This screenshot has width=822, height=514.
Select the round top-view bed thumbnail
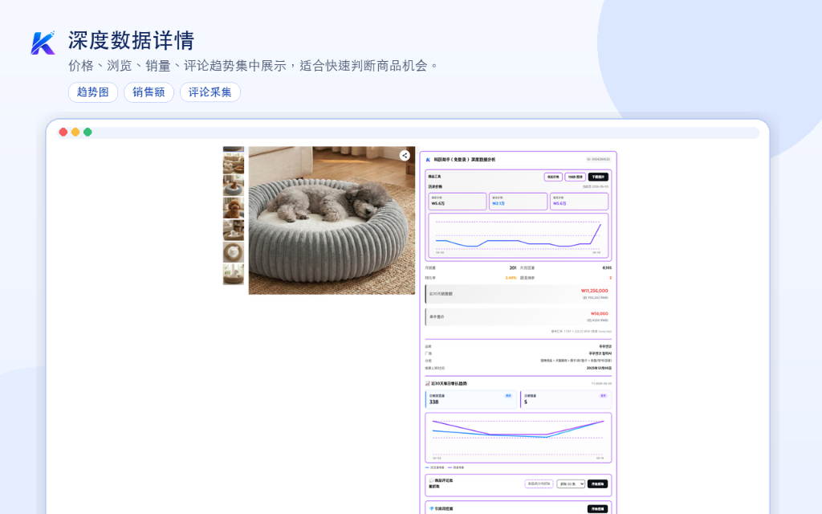(x=234, y=252)
